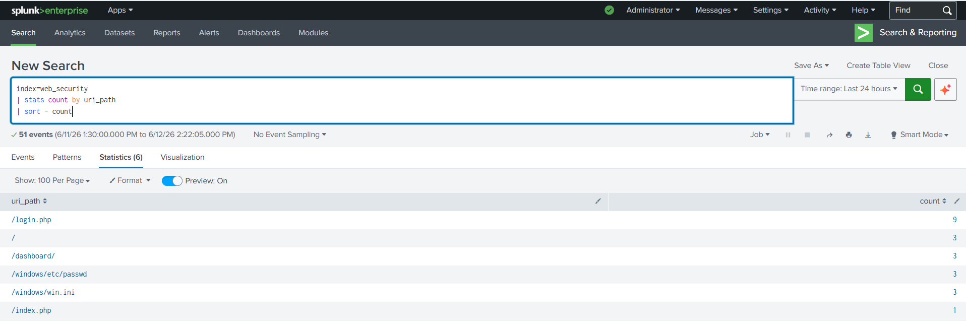Pause the search job

[788, 135]
